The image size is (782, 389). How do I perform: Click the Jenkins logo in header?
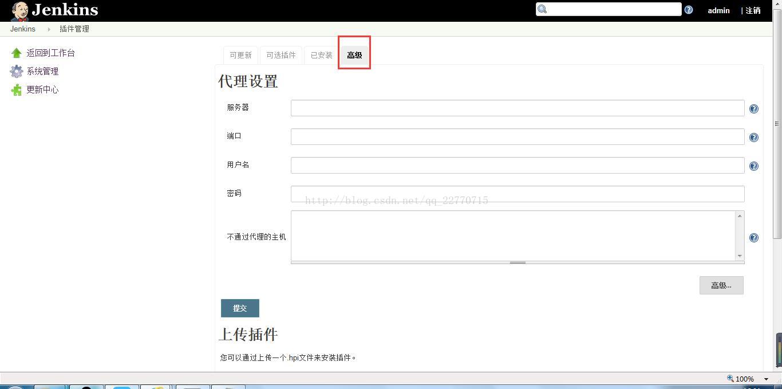(x=54, y=10)
